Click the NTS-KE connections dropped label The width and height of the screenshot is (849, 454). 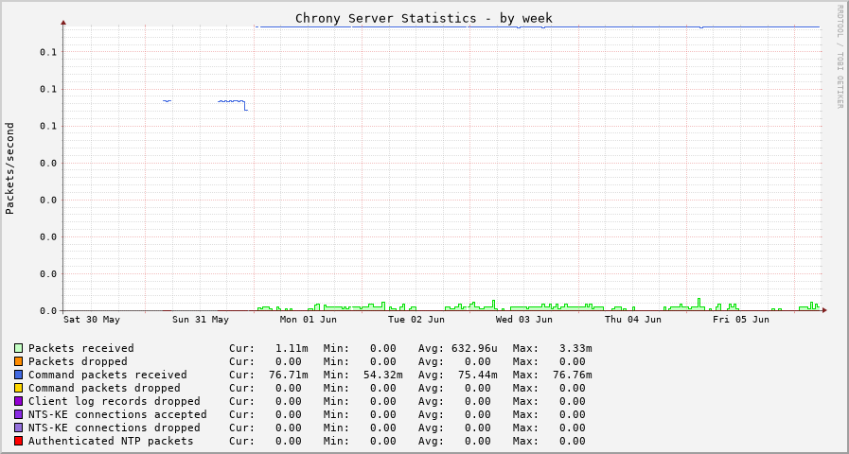click(115, 428)
